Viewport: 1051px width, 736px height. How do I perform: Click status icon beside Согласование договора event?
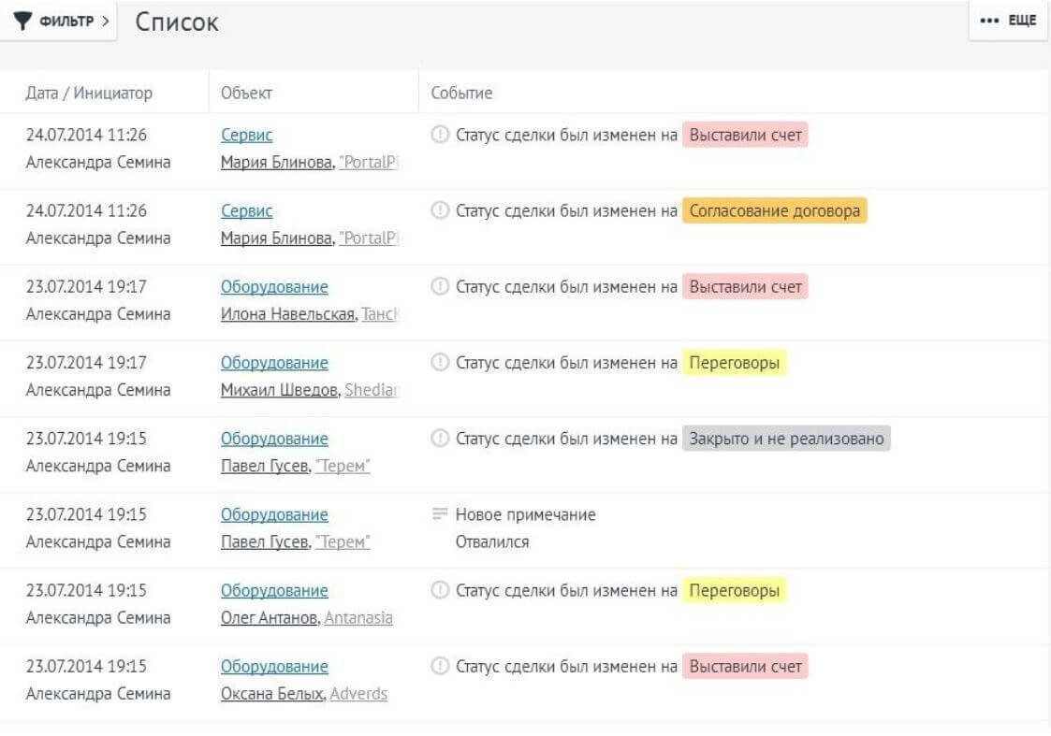(440, 210)
